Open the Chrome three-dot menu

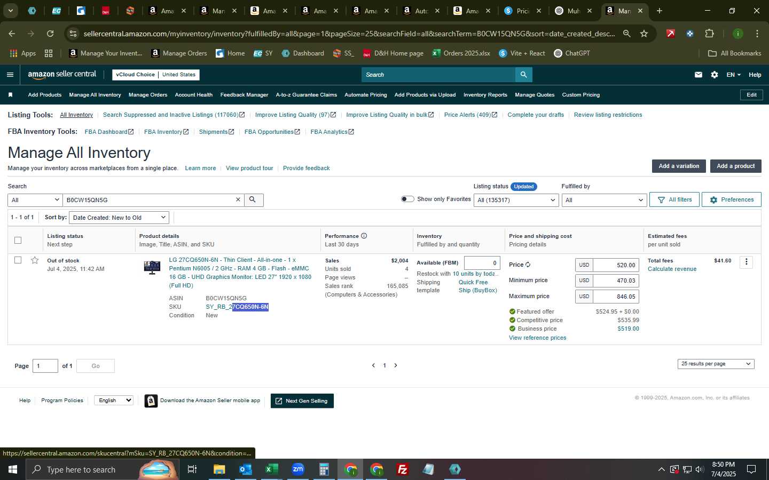point(757,34)
